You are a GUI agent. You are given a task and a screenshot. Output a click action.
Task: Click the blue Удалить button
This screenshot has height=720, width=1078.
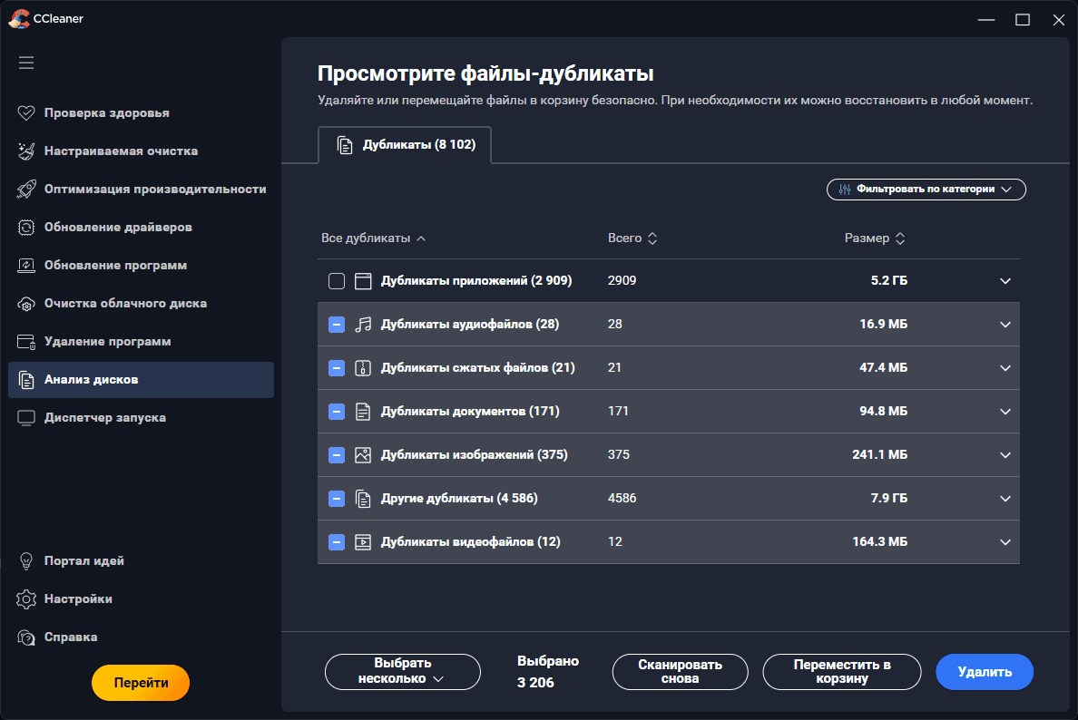[985, 672]
